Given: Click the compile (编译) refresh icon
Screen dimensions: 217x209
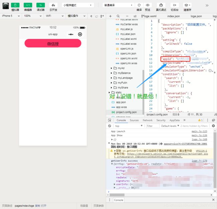Looking at the screenshot, I should pos(139,5).
